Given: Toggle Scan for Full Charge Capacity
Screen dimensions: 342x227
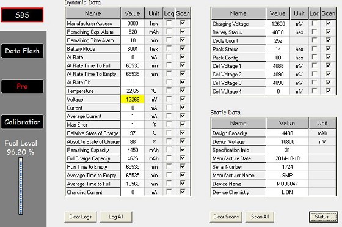Looking at the screenshot, I should pyautogui.click(x=183, y=158).
